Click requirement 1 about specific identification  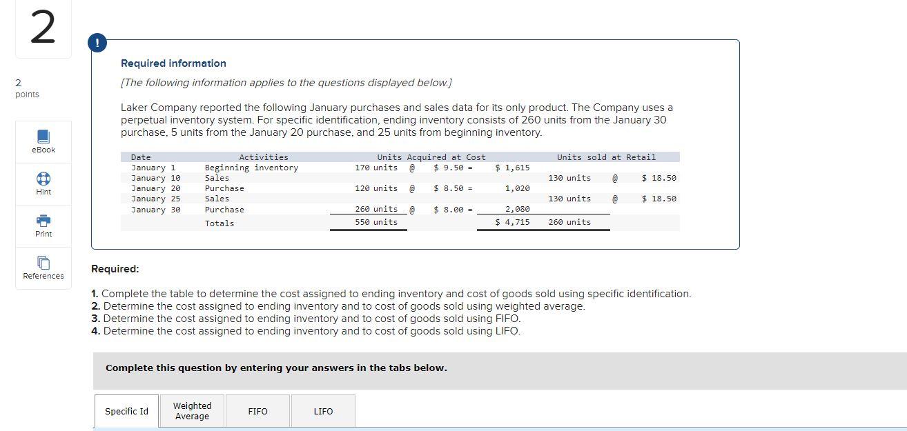(391, 294)
